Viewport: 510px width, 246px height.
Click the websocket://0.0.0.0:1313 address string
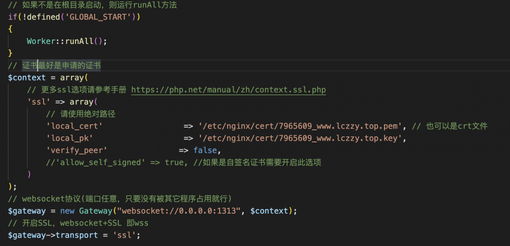[x=180, y=211]
